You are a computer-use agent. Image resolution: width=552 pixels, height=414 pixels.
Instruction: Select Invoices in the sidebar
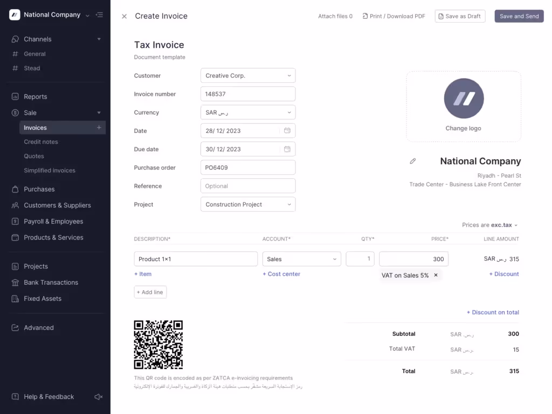[x=63, y=128]
